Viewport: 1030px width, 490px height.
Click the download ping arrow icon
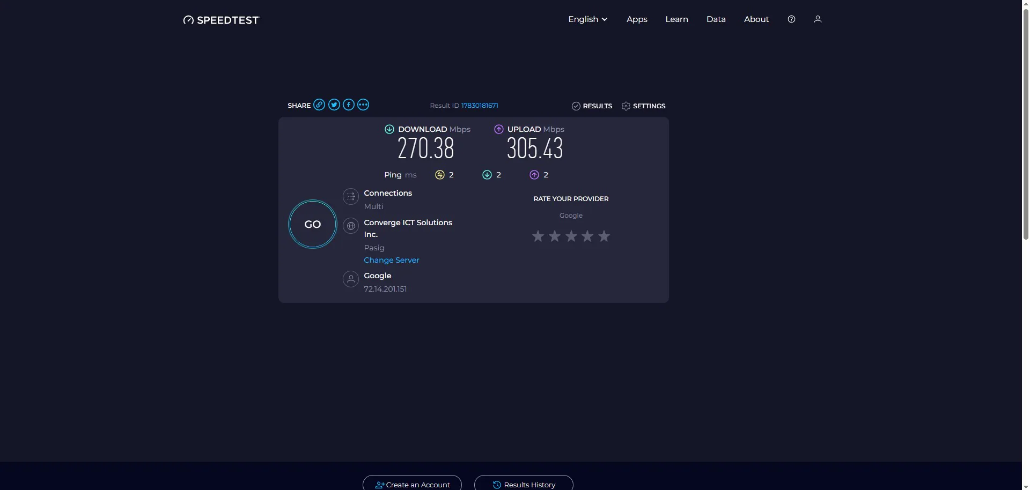487,175
